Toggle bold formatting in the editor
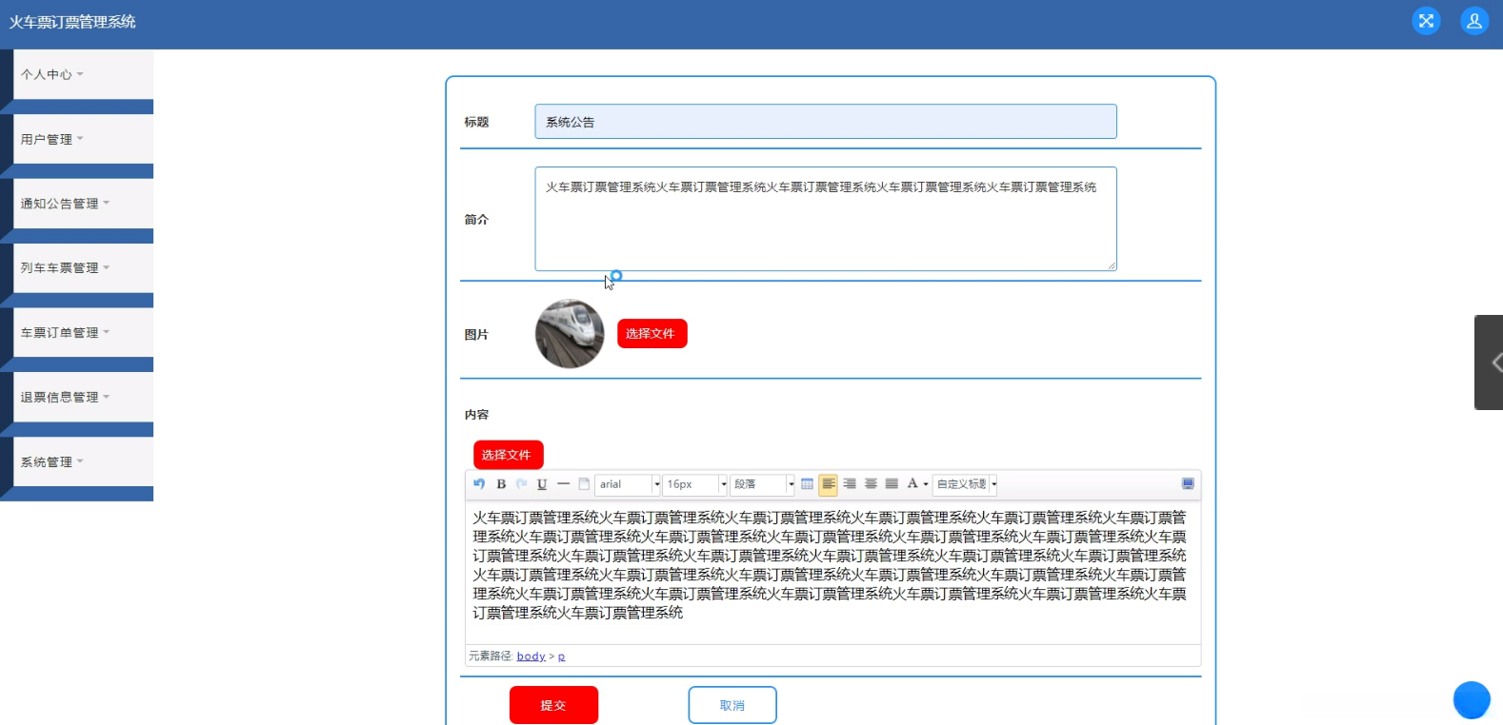The image size is (1503, 725). coord(501,484)
